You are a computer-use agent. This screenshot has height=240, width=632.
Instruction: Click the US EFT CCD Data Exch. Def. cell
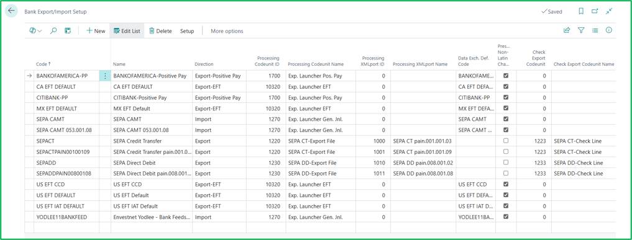coord(476,185)
